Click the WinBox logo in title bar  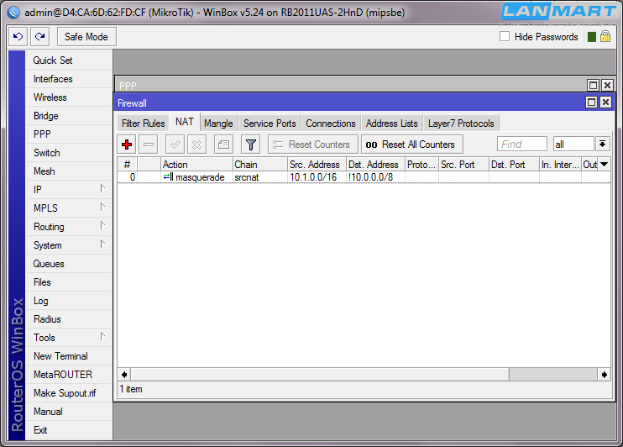(x=14, y=13)
